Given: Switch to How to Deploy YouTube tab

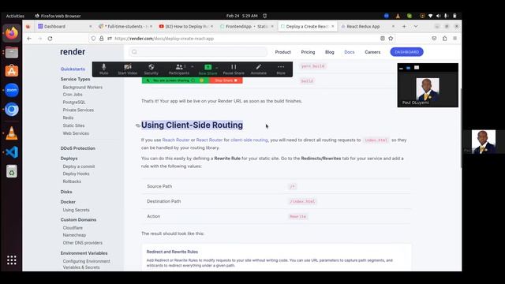Looking at the screenshot, I should (x=186, y=26).
